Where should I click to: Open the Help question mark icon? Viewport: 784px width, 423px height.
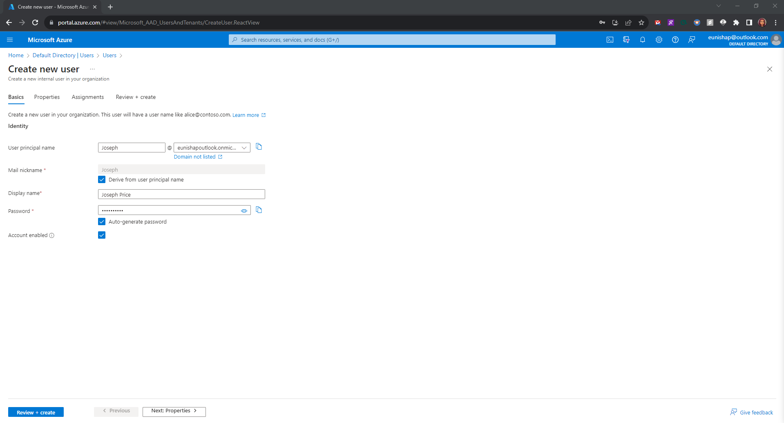(675, 40)
